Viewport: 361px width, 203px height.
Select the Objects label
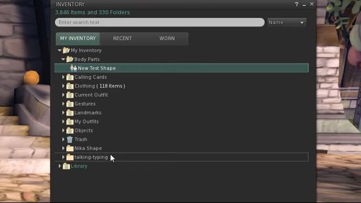[x=84, y=130]
